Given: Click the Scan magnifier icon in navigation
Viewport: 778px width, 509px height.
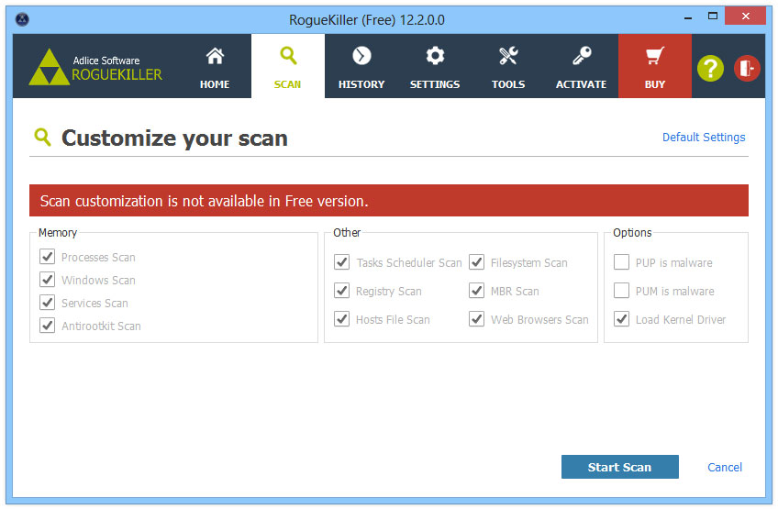Looking at the screenshot, I should point(288,56).
